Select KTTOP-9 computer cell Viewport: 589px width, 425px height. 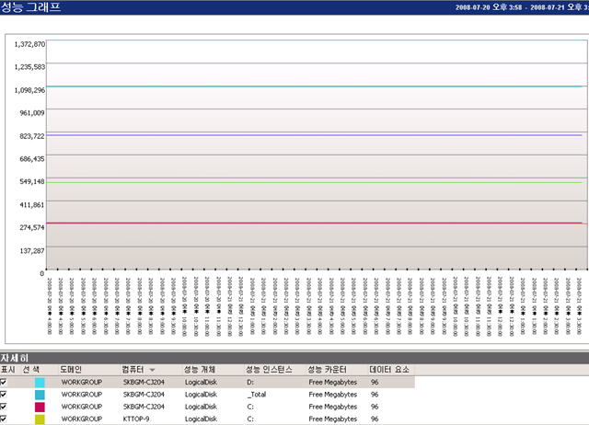click(136, 419)
